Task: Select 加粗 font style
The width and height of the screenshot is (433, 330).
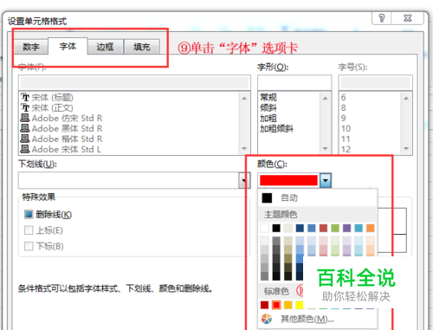Action: [268, 119]
